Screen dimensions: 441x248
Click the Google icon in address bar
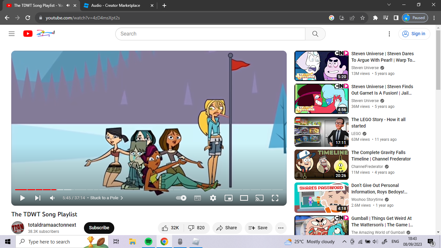click(332, 18)
